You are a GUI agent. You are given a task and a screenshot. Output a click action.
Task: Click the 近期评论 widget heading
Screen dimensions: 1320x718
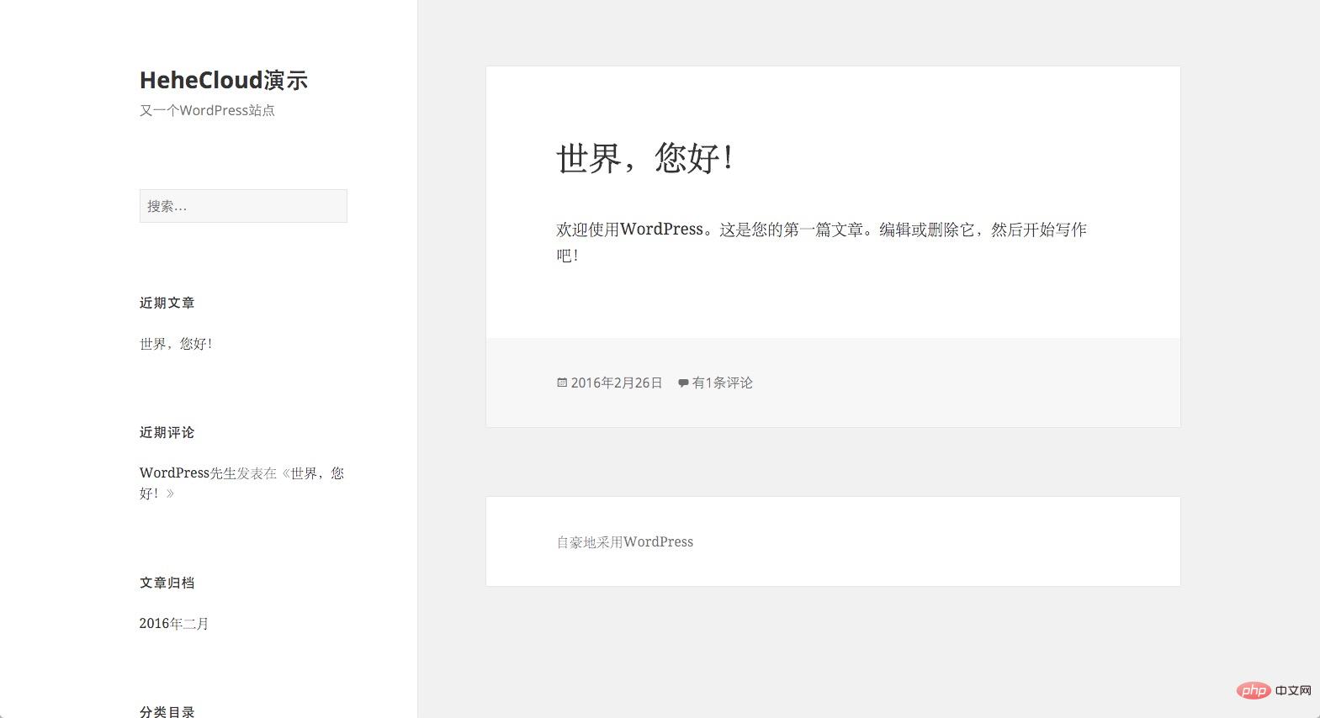(167, 432)
